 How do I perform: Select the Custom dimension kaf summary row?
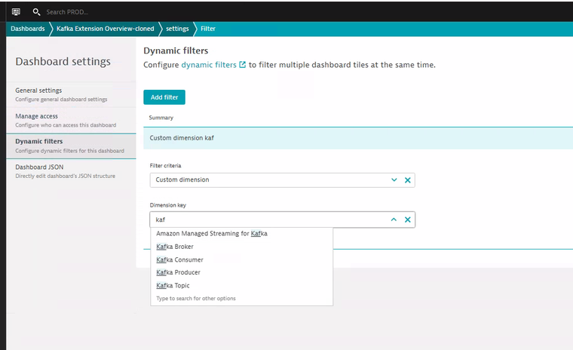coord(358,138)
